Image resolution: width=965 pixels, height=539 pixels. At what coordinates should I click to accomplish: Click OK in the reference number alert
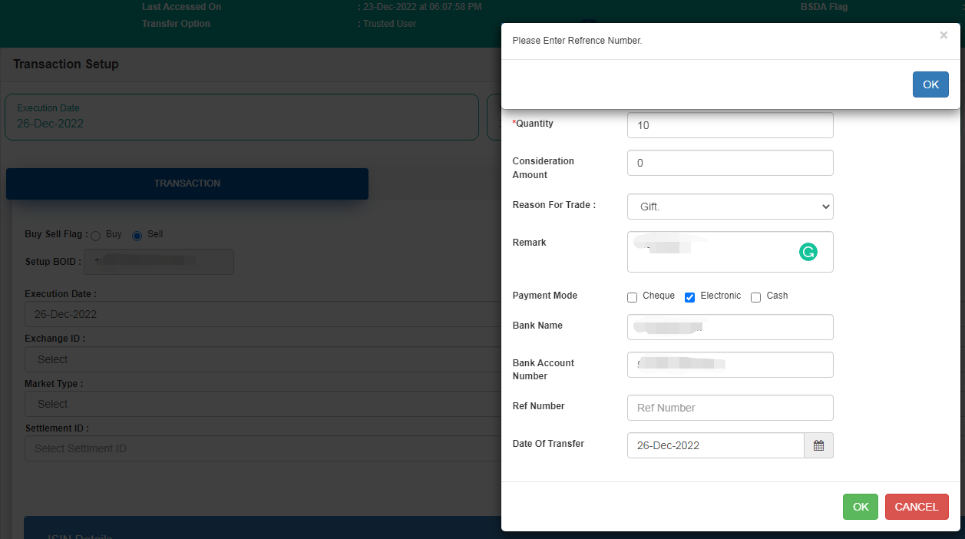pos(930,84)
